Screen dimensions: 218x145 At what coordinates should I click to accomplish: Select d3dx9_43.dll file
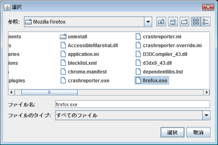tap(154, 63)
